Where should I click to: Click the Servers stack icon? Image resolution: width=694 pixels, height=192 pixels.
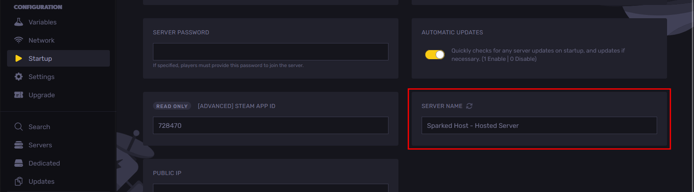tap(19, 145)
